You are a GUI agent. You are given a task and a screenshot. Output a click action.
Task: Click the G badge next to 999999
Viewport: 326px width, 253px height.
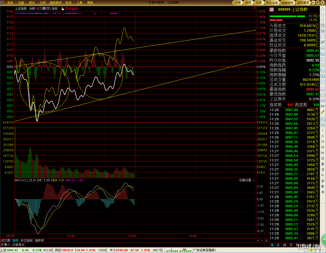[x=271, y=9]
